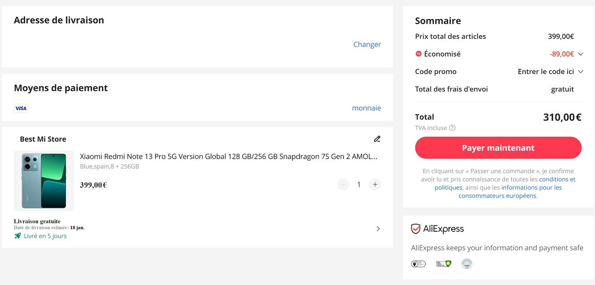Click the Visa card icon
This screenshot has height=285, width=595.
pyautogui.click(x=21, y=108)
